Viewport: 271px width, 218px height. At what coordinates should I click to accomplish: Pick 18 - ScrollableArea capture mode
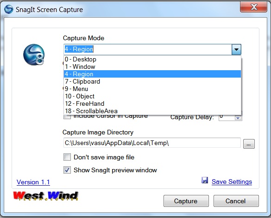(152, 111)
